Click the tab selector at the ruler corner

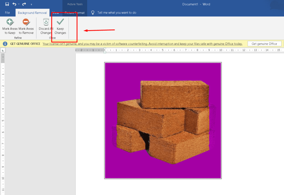(x=2, y=50)
